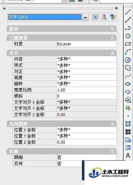Click the 内容 value field
This screenshot has width=133, height=185.
coord(86,59)
